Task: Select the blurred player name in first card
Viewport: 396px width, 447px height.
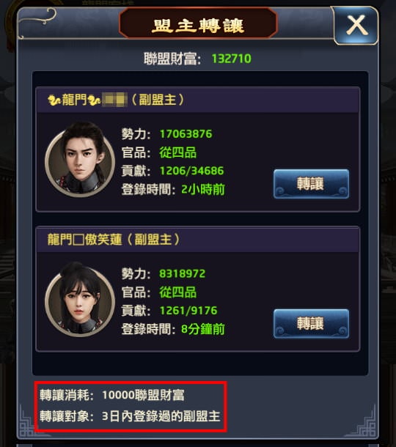Action: (x=114, y=100)
